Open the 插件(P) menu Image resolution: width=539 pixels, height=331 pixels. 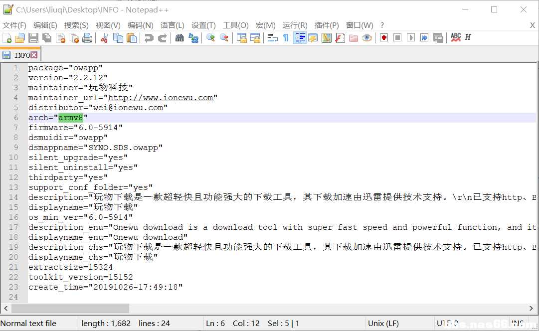coord(327,25)
